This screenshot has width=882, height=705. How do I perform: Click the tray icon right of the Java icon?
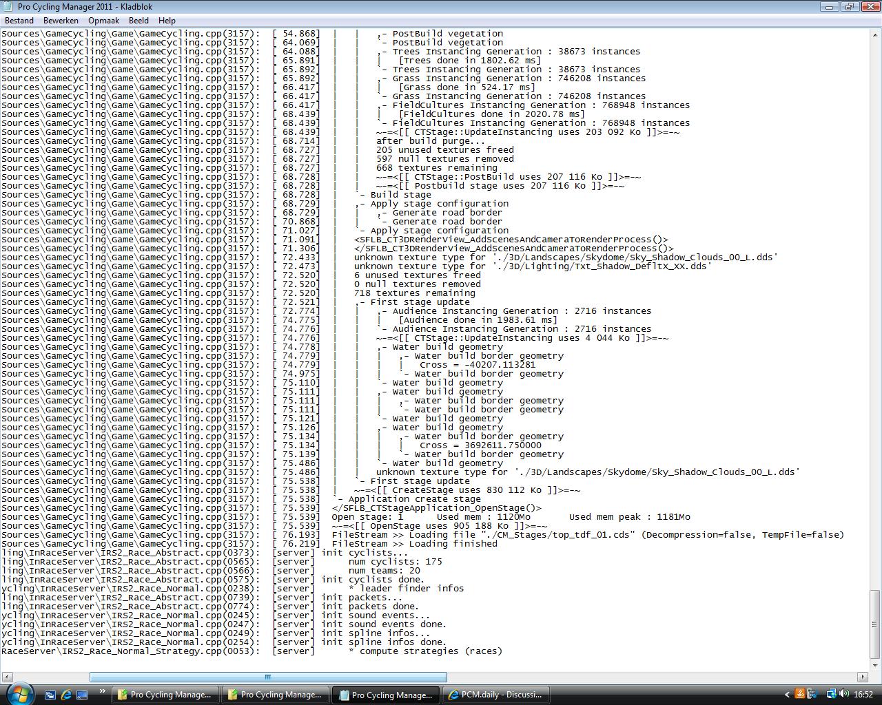pyautogui.click(x=812, y=694)
